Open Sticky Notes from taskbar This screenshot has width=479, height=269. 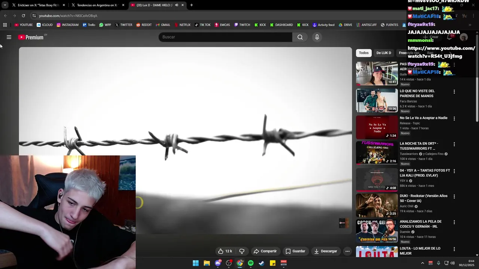coord(273,263)
